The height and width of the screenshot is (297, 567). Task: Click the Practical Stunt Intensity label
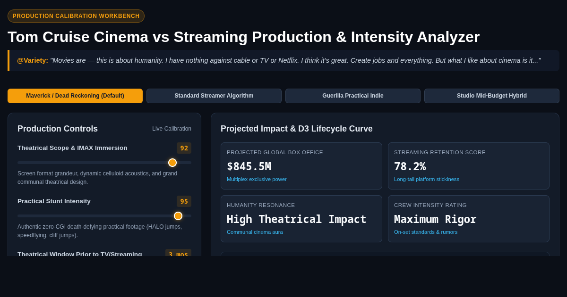pos(54,201)
